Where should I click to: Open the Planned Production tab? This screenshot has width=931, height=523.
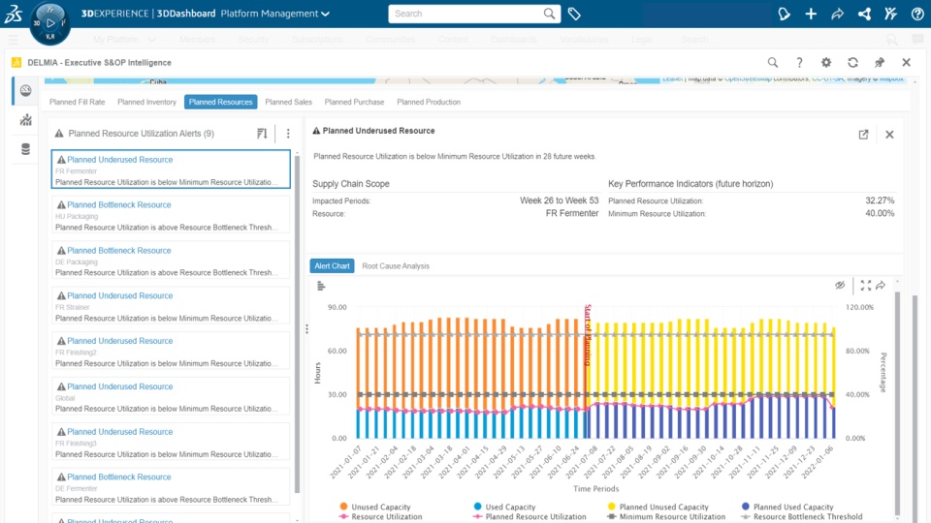pyautogui.click(x=429, y=102)
